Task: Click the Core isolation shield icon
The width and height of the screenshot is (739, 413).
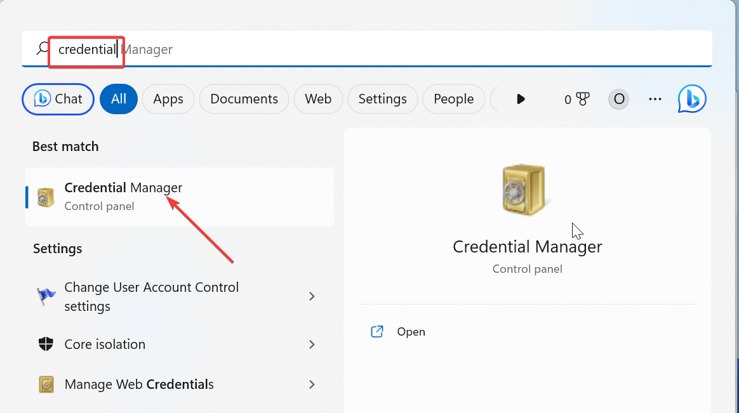Action: tap(46, 344)
